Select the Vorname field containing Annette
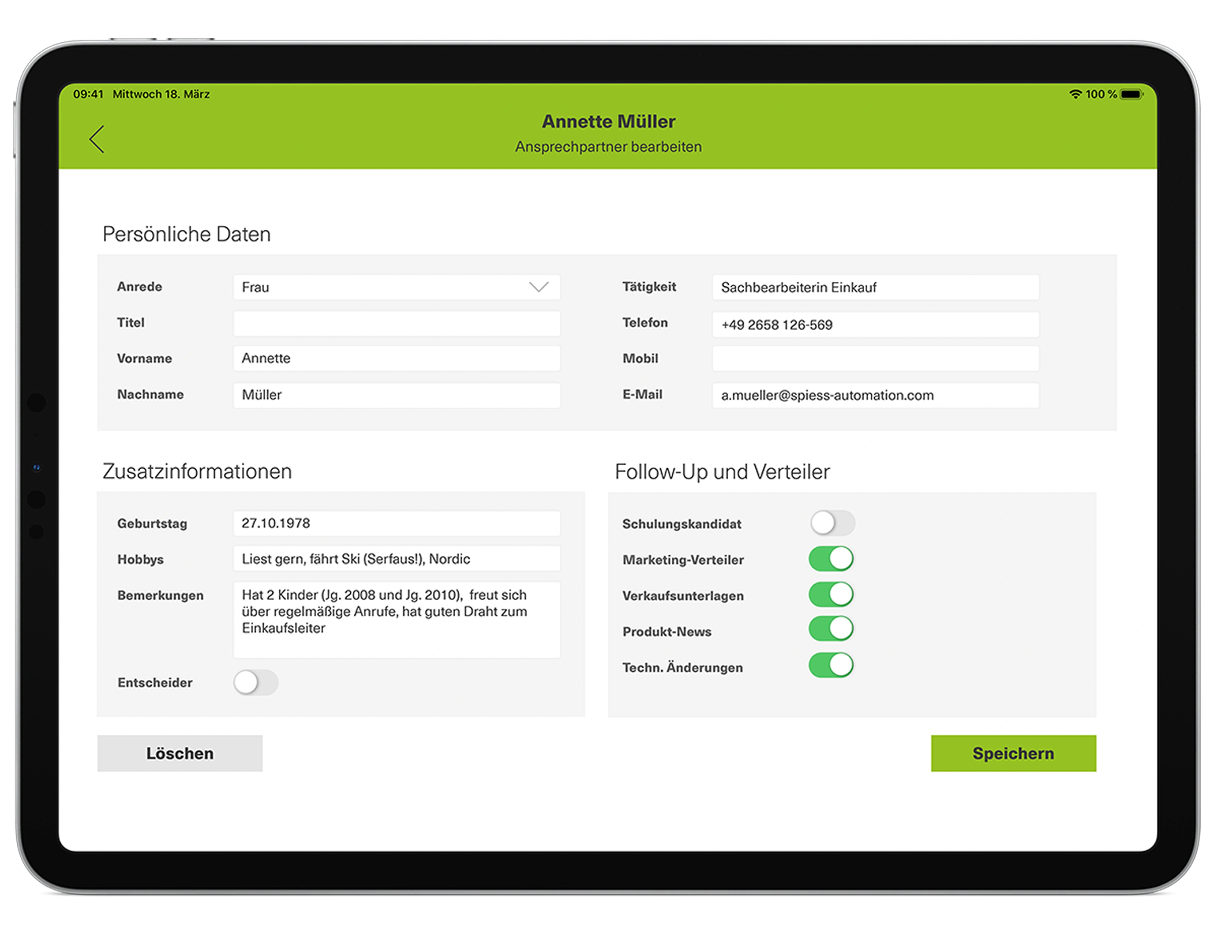 (x=396, y=359)
